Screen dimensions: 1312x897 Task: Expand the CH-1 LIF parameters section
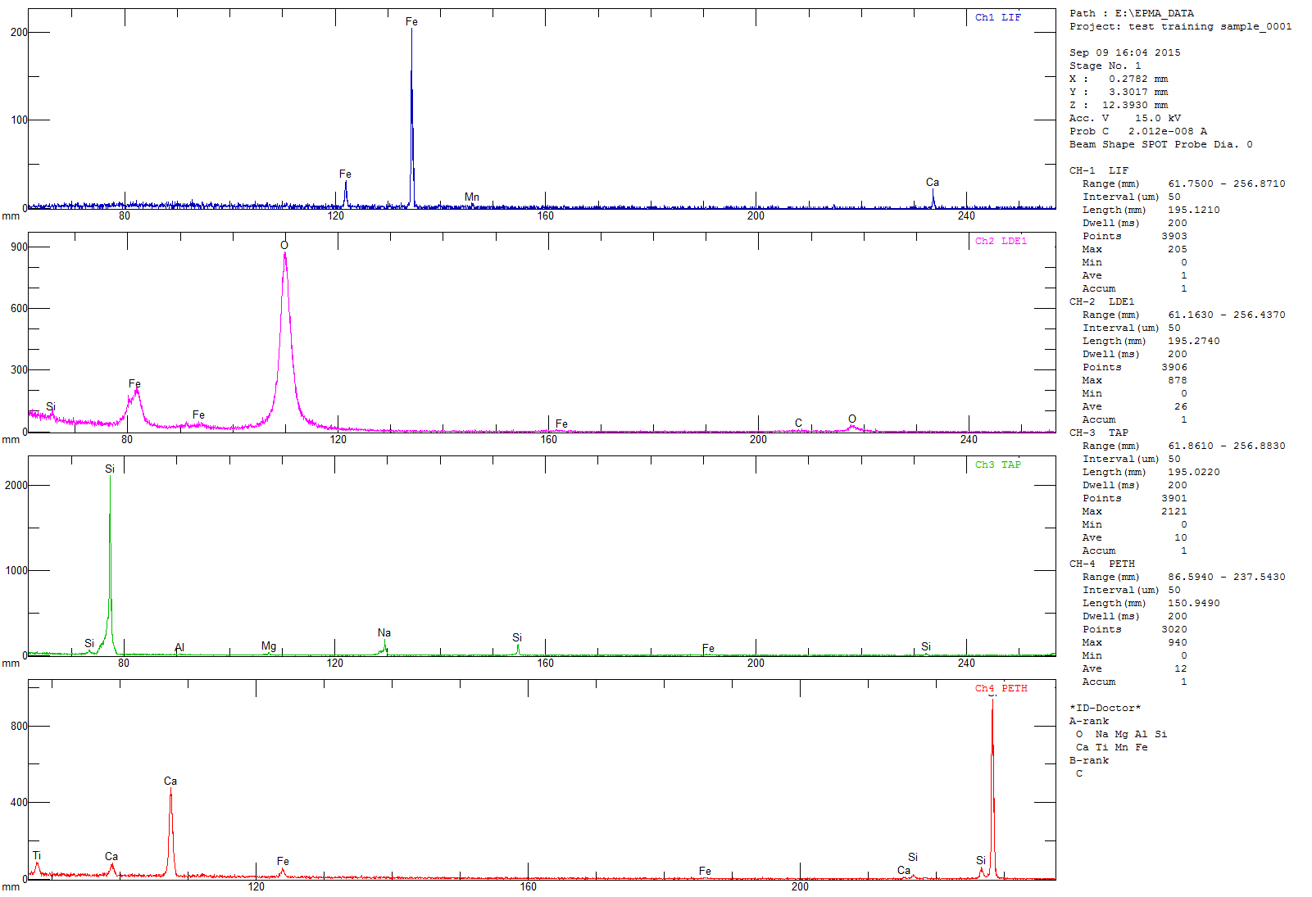1099,170
